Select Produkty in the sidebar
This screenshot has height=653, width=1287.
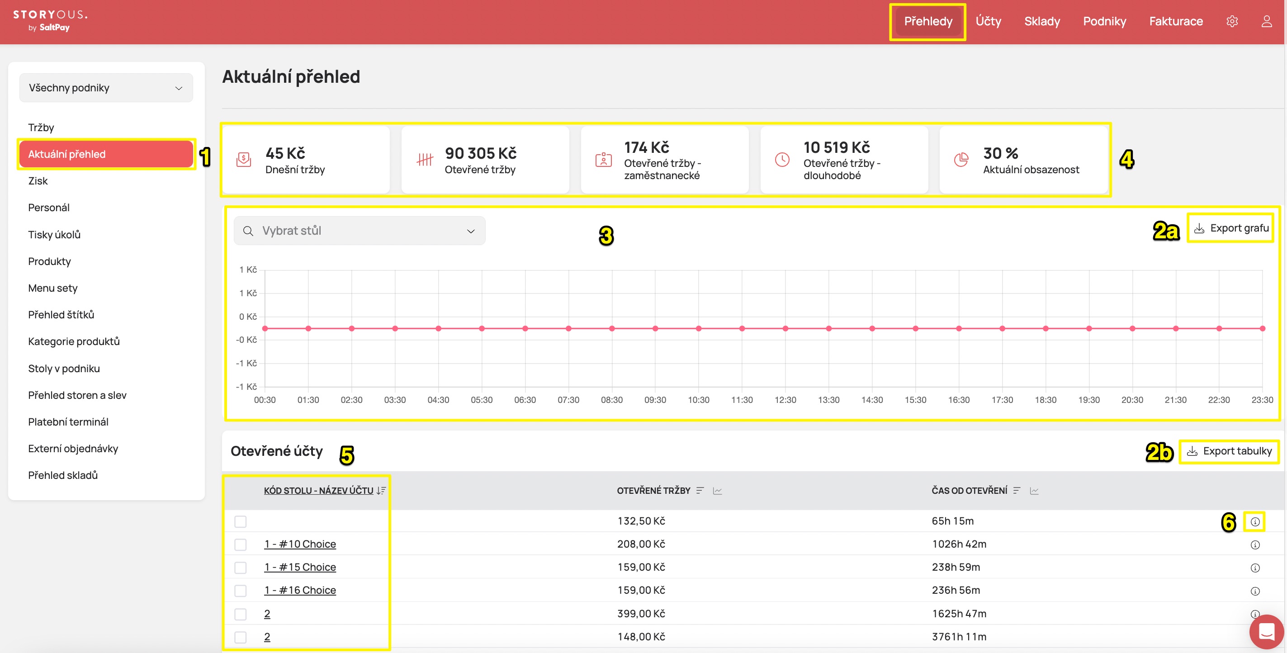[49, 261]
